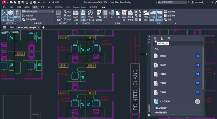
Task: Click the Activity Insights (活动见解) icon
Action: (83, 15)
